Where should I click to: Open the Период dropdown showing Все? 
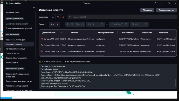[54, 24]
